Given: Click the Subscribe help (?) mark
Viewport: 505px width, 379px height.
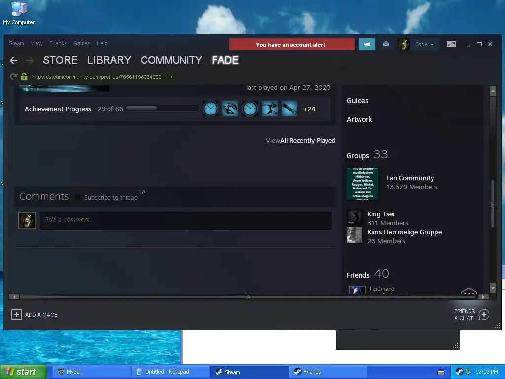Looking at the screenshot, I should (142, 192).
